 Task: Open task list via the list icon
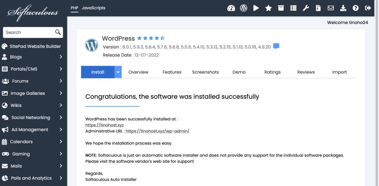point(293,8)
